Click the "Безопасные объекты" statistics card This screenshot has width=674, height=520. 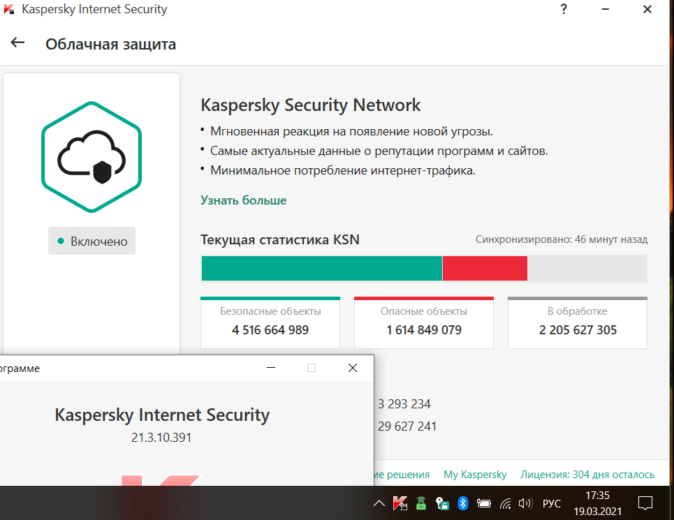[270, 322]
